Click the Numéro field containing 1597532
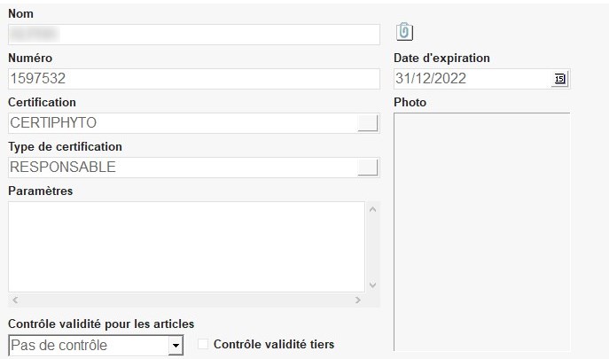The height and width of the screenshot is (359, 609). pos(193,79)
